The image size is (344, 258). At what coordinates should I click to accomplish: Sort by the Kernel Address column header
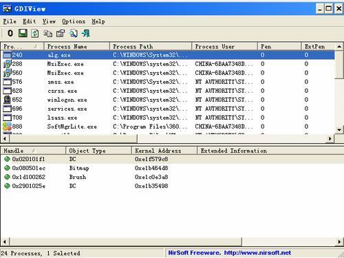click(x=164, y=151)
